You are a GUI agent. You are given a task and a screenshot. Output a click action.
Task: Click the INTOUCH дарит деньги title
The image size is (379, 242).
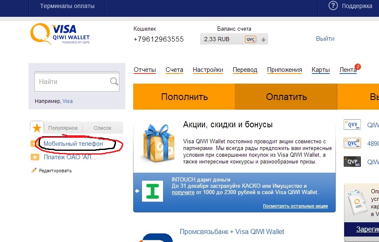click(x=201, y=180)
